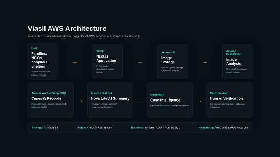Viewport: 280px width, 157px height.
Task: Select the 'Amazon S3' card label
Action: coord(168,52)
